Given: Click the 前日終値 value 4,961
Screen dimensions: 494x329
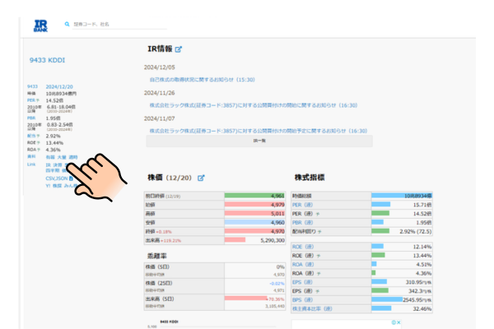Looking at the screenshot, I should [277, 196].
